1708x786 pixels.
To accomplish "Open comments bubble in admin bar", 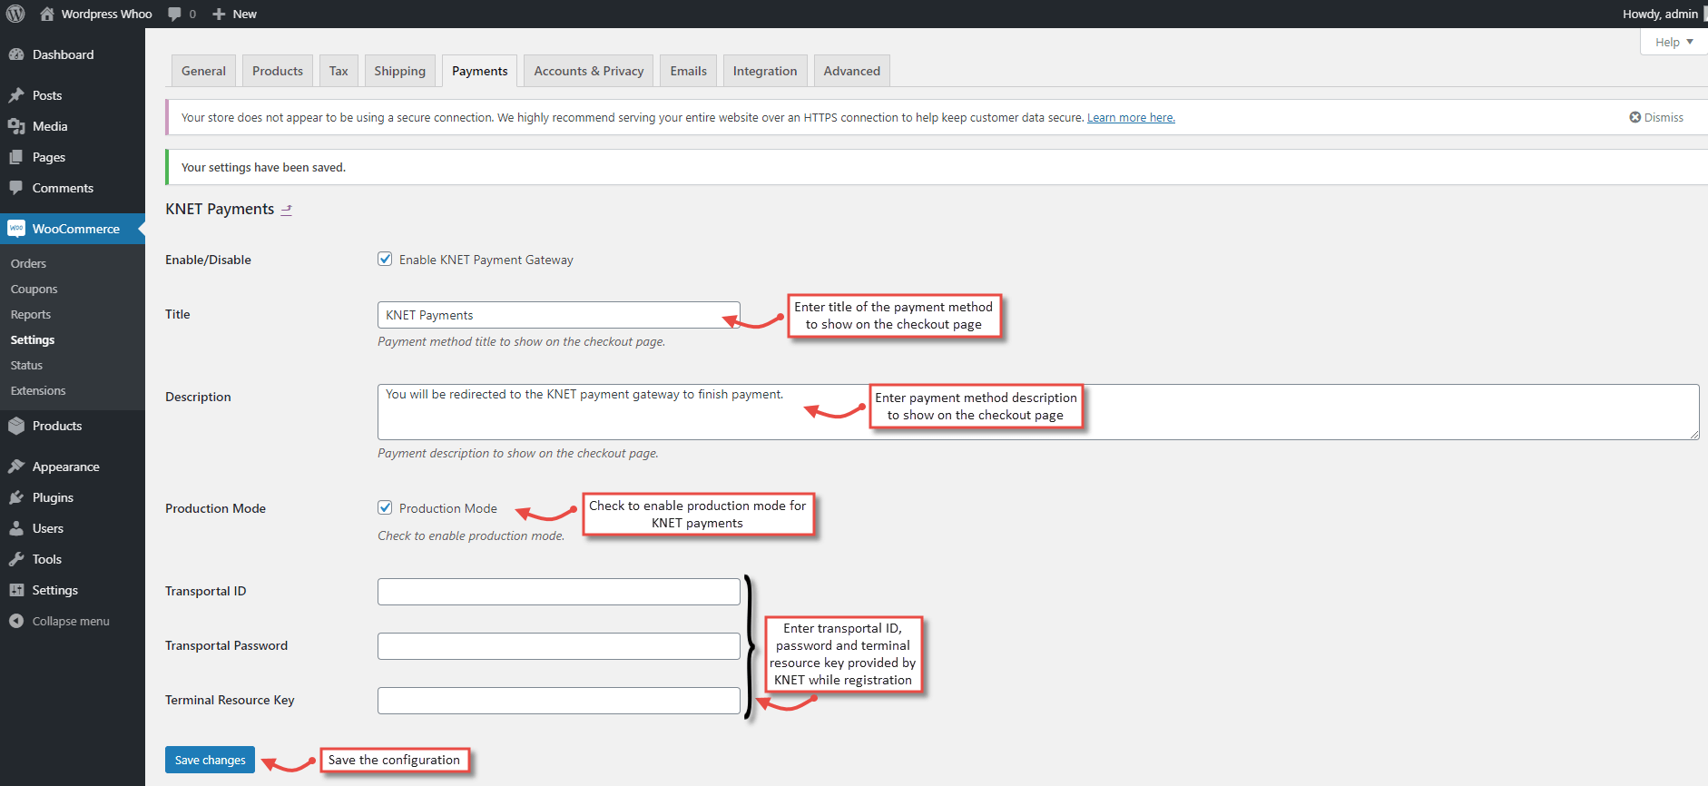I will (x=174, y=14).
